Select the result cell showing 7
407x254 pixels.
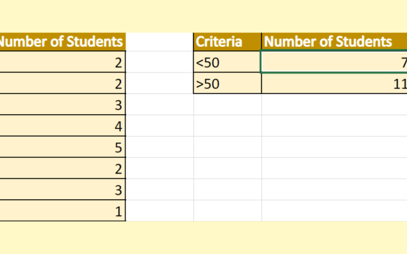click(334, 62)
